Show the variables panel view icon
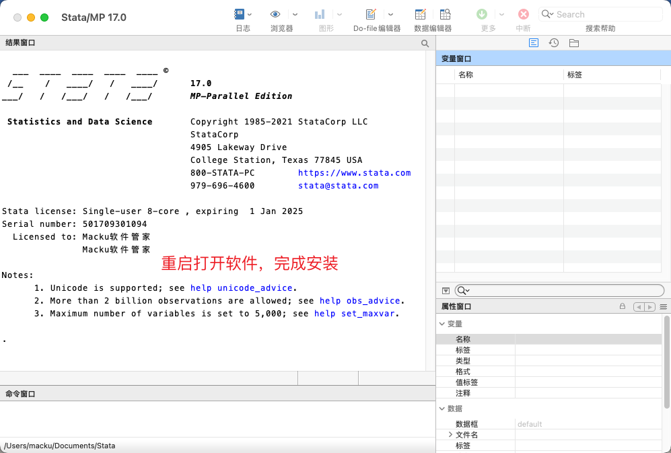The height and width of the screenshot is (453, 671). pyautogui.click(x=534, y=43)
